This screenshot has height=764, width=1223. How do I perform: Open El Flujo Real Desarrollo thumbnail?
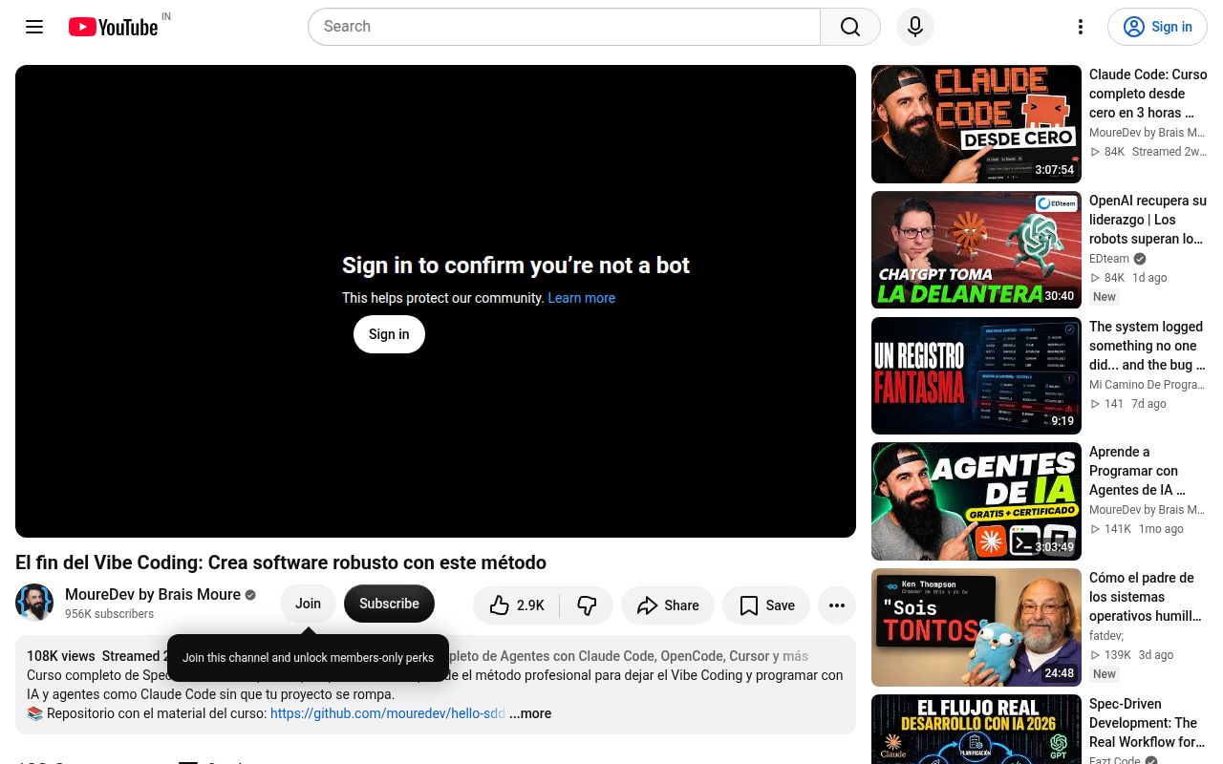[x=976, y=730]
